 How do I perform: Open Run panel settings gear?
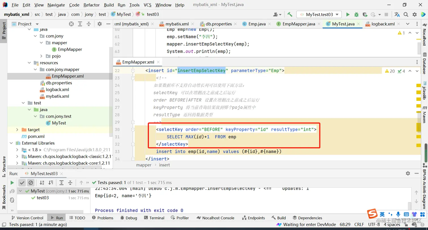(408, 173)
